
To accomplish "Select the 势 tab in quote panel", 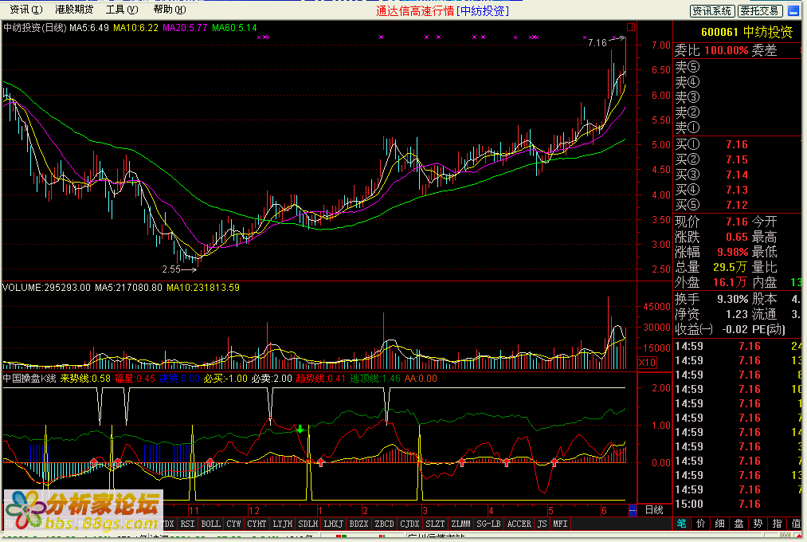I will pos(758,524).
